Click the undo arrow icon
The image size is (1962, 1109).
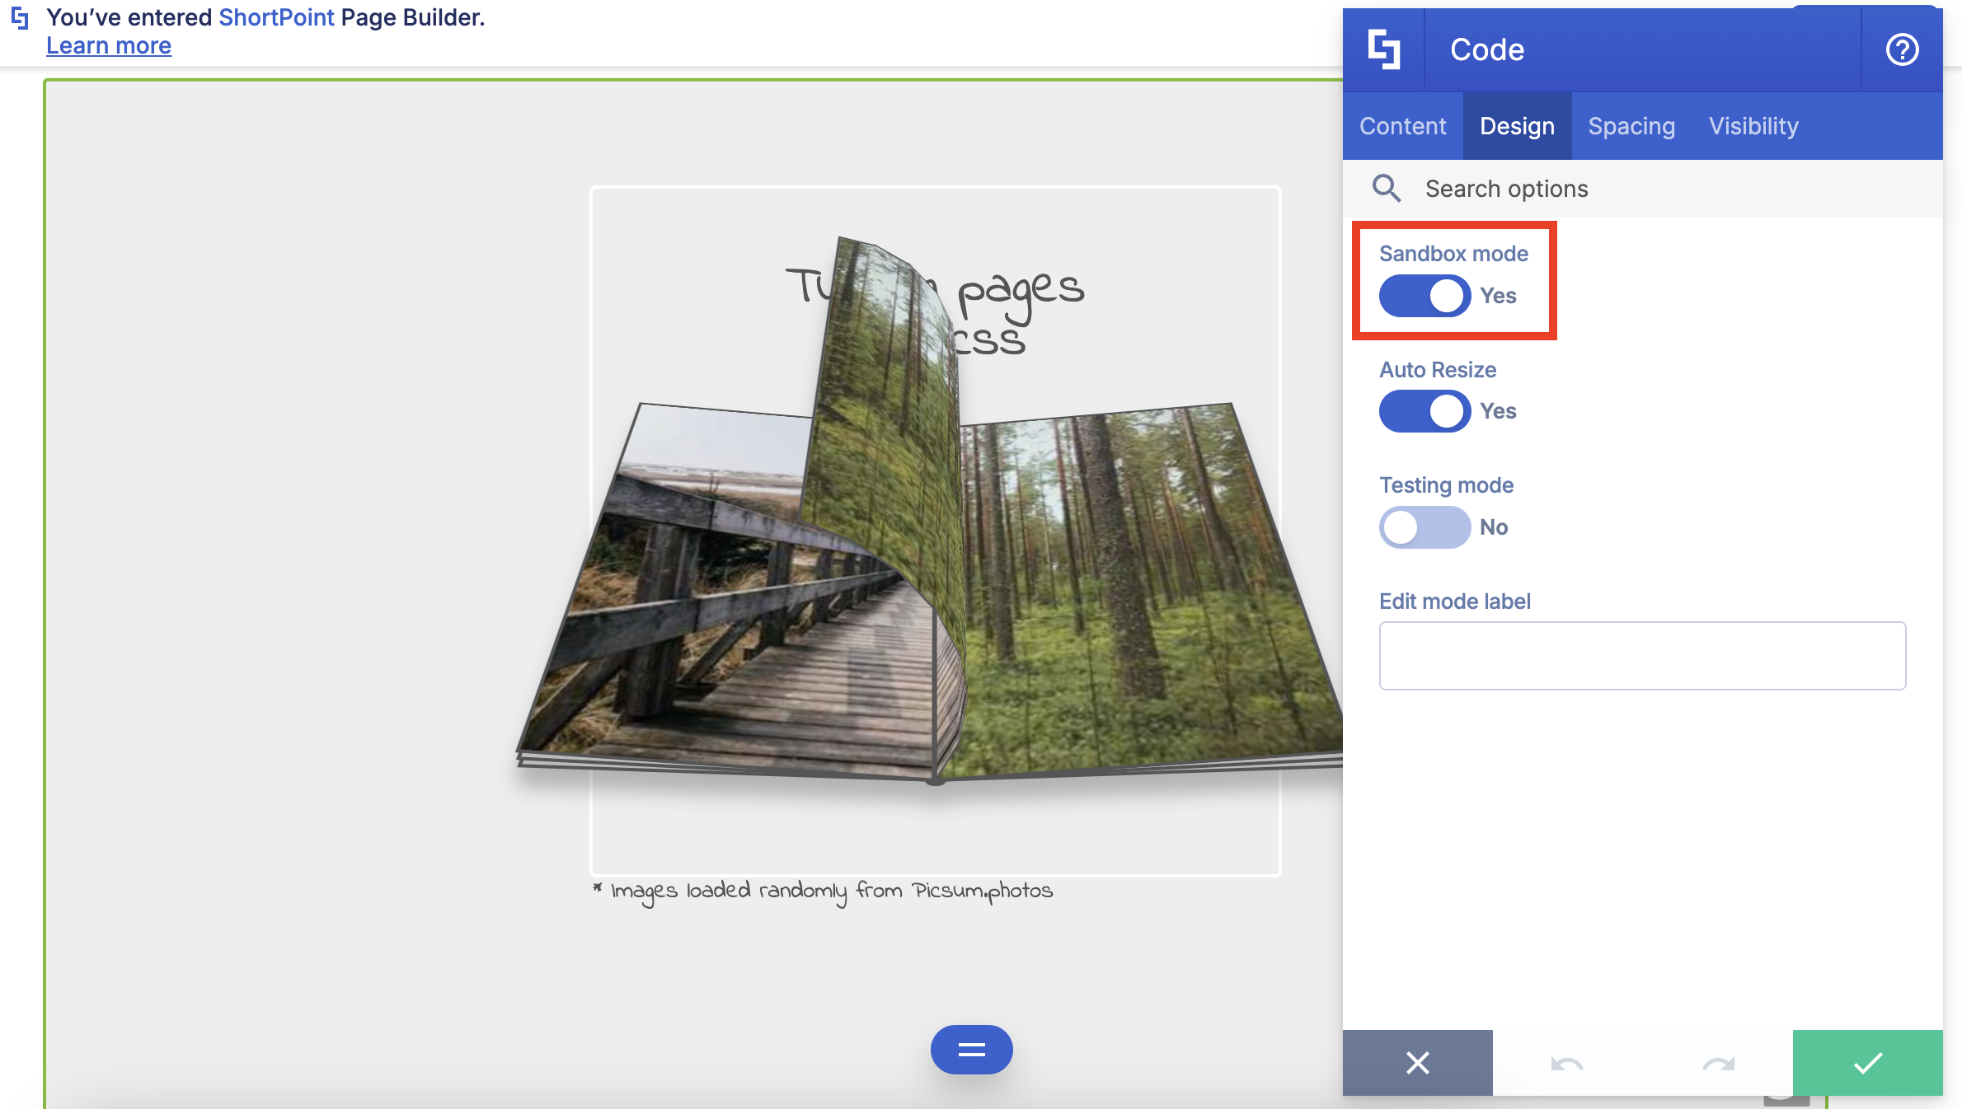point(1566,1064)
